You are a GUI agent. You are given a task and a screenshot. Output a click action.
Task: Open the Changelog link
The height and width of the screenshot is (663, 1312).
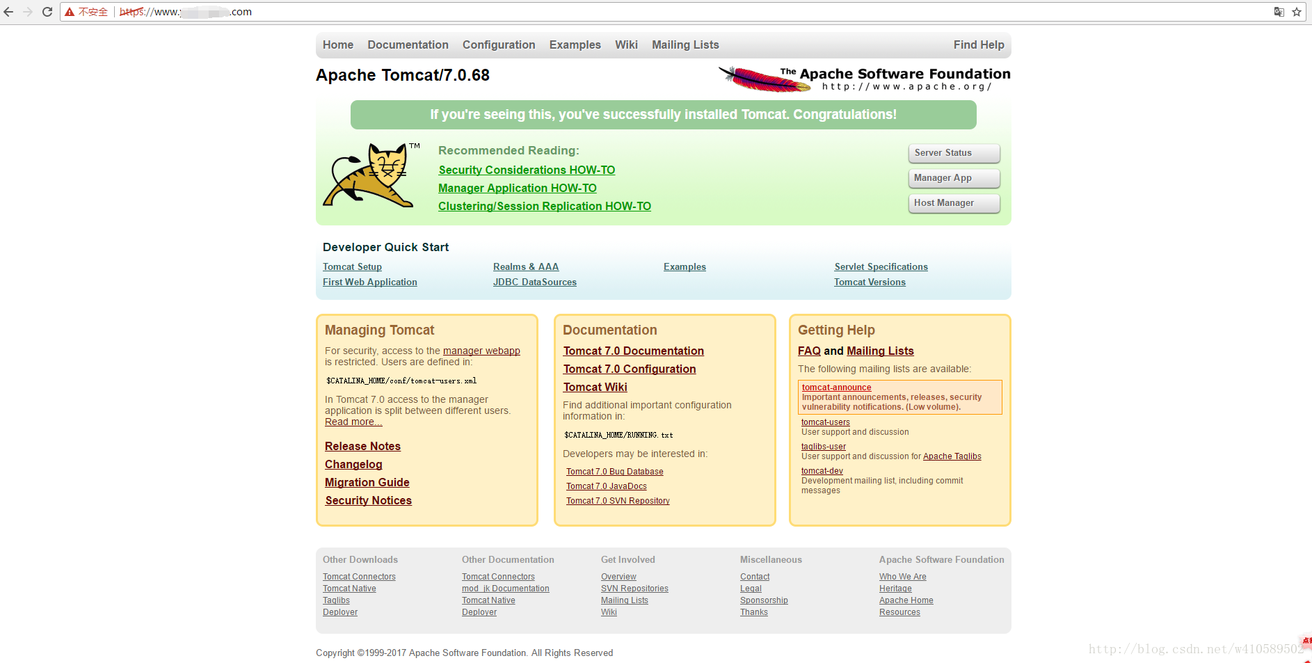[353, 464]
